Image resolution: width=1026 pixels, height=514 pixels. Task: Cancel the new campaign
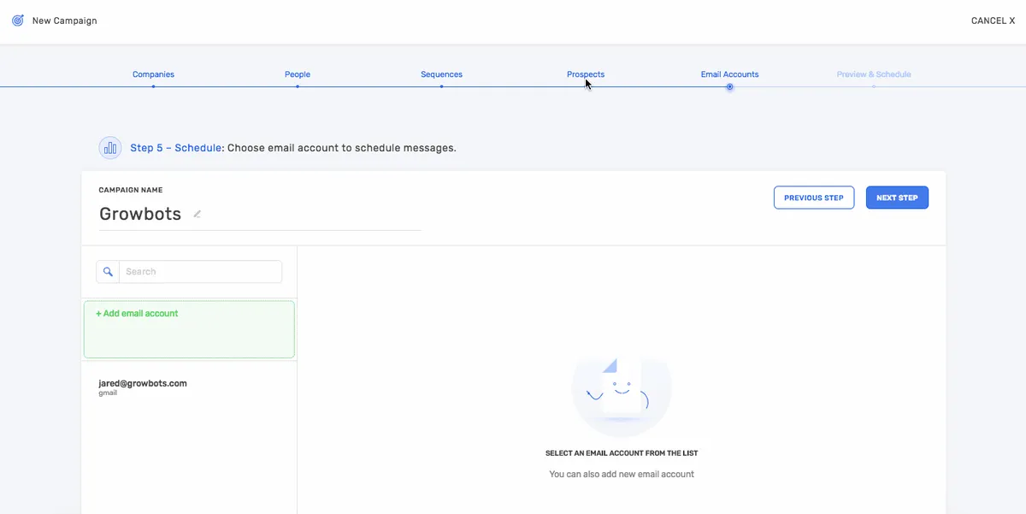[993, 21]
